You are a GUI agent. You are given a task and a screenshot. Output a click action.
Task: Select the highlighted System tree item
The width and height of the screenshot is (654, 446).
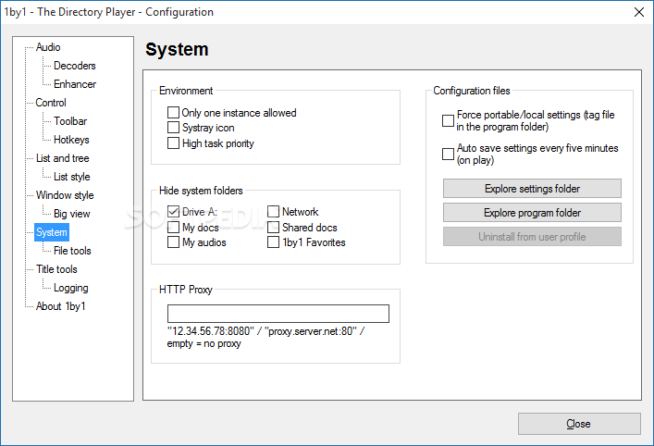tap(52, 232)
